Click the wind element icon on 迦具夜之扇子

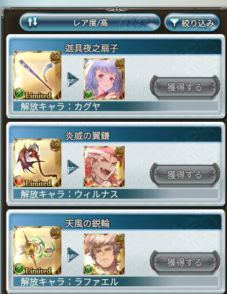coord(19,94)
